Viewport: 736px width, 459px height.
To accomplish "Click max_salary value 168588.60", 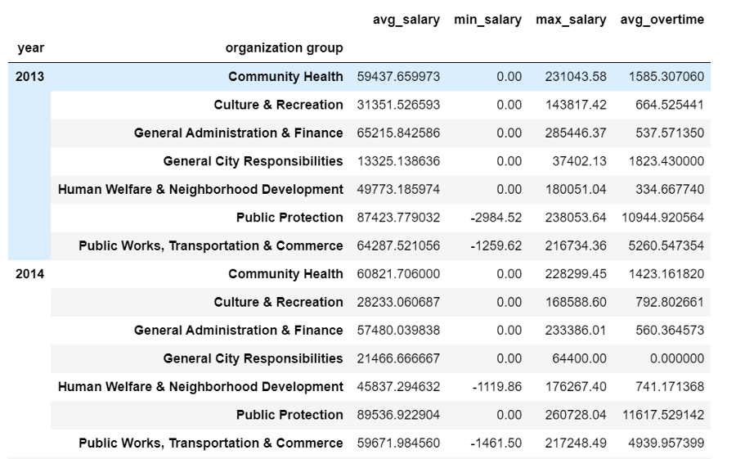I will (x=576, y=302).
